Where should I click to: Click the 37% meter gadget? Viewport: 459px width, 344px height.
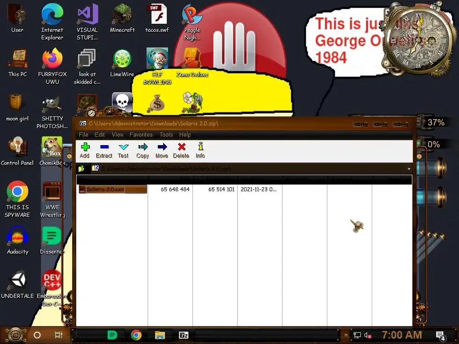[436, 122]
